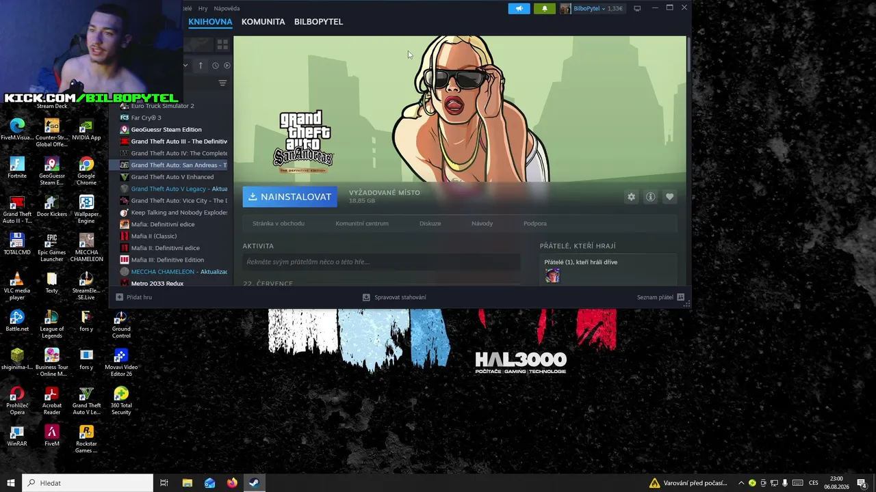Select Grand Theft Auto V Enhanced
Image resolution: width=876 pixels, height=492 pixels.
(172, 177)
